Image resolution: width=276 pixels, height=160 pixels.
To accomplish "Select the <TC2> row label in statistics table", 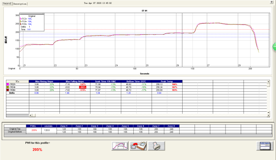I will pos(12,84).
